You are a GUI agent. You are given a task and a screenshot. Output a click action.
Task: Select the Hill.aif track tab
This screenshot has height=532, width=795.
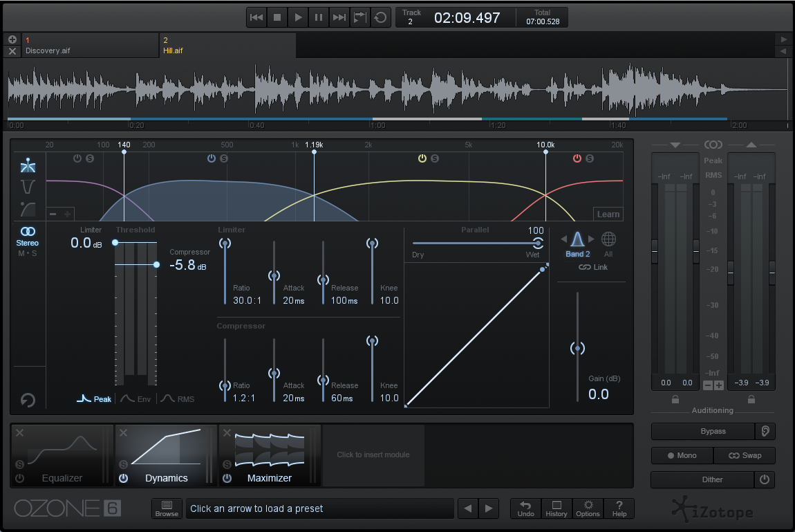(x=227, y=45)
